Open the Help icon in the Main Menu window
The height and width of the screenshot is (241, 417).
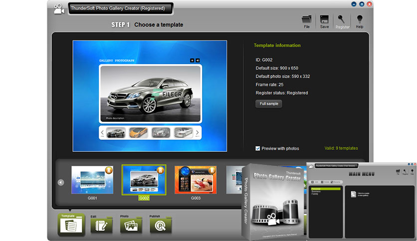pos(412,172)
